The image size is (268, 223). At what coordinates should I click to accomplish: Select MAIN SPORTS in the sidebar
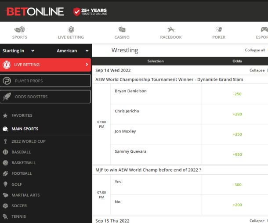25,129
